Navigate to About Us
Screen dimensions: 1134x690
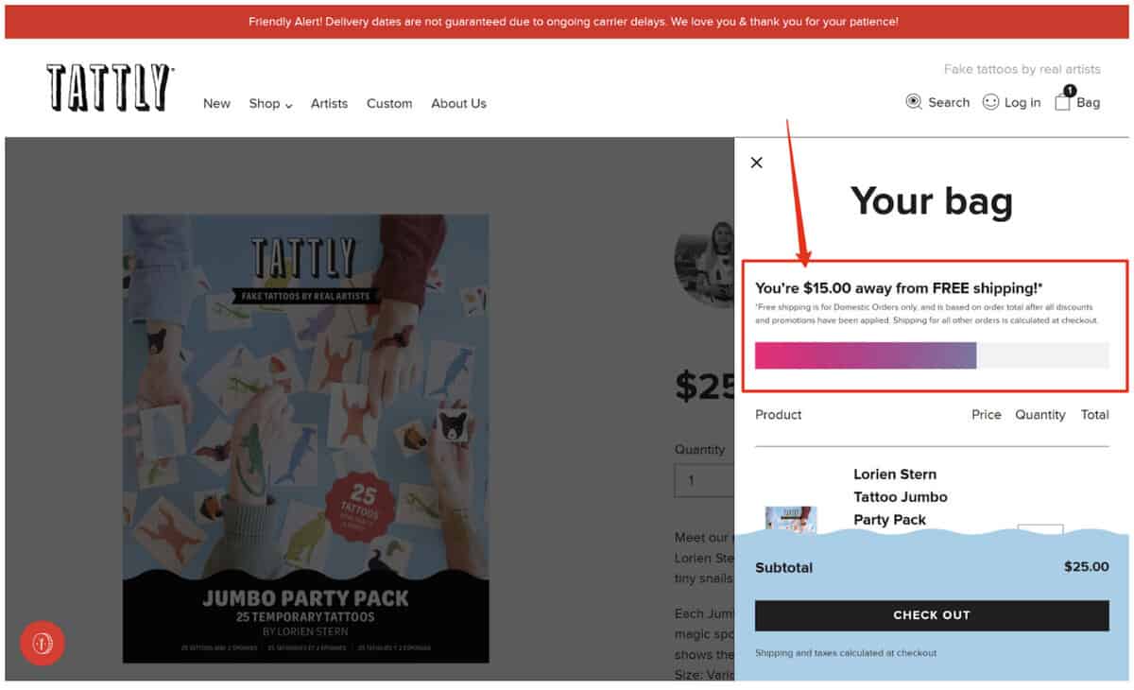458,104
